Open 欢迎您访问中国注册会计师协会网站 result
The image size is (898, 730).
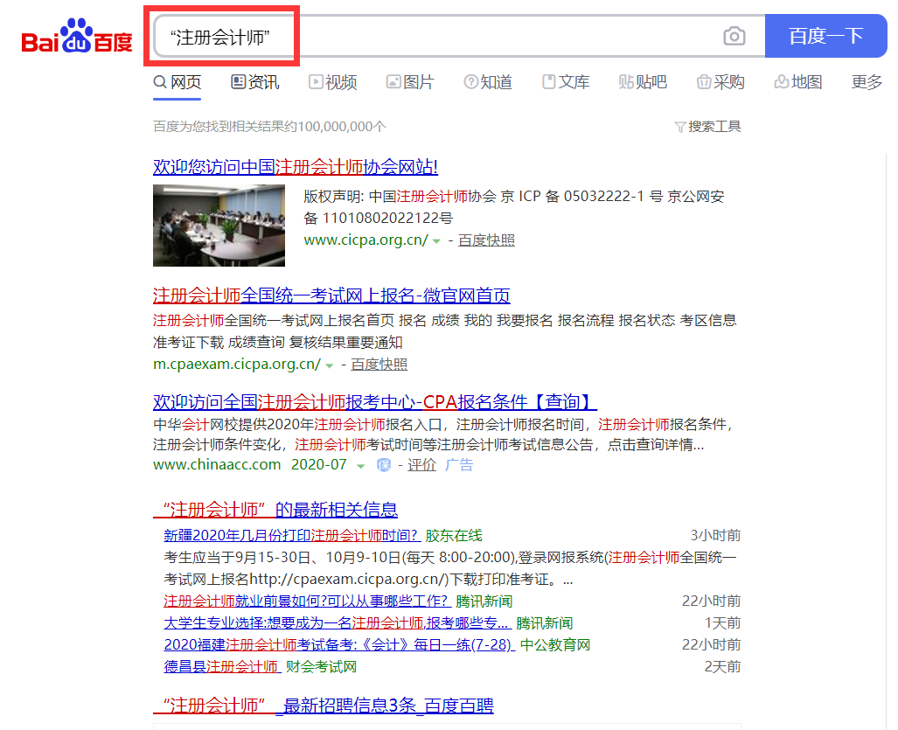pos(296,167)
